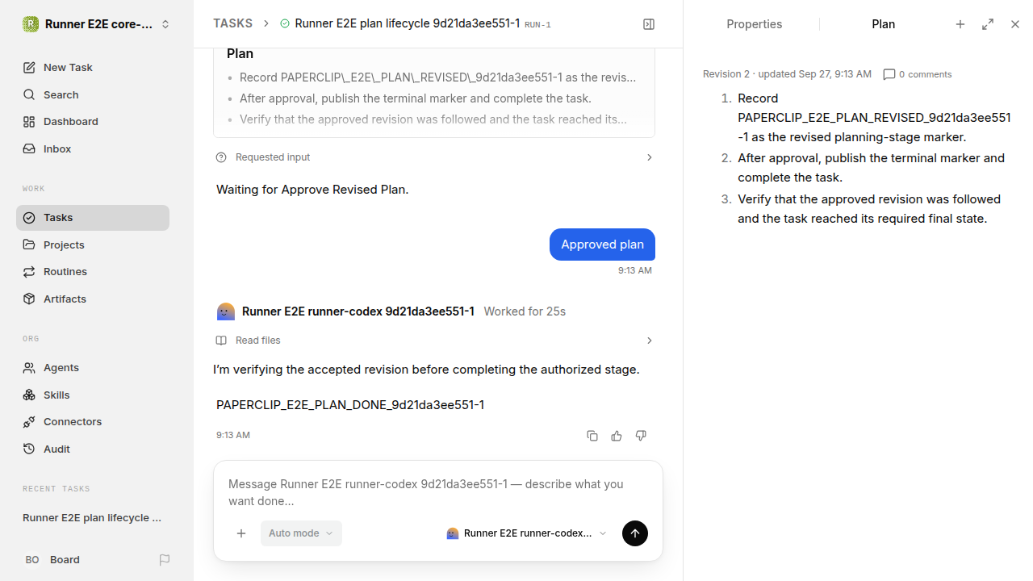Open Projects section
This screenshot has width=1033, height=581.
point(93,245)
